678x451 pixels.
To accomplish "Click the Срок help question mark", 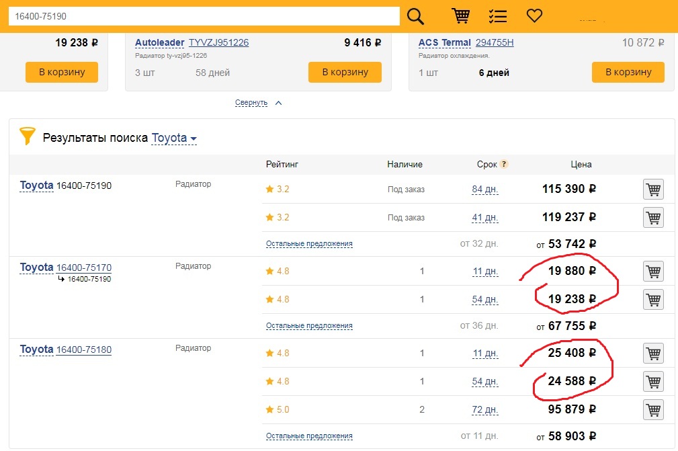I will 504,164.
